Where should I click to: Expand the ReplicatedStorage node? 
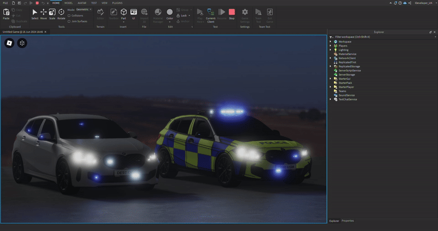(330, 66)
